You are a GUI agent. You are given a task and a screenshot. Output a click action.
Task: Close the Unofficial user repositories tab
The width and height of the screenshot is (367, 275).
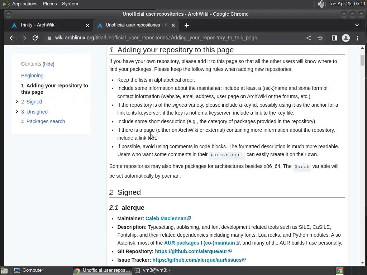pos(173,25)
